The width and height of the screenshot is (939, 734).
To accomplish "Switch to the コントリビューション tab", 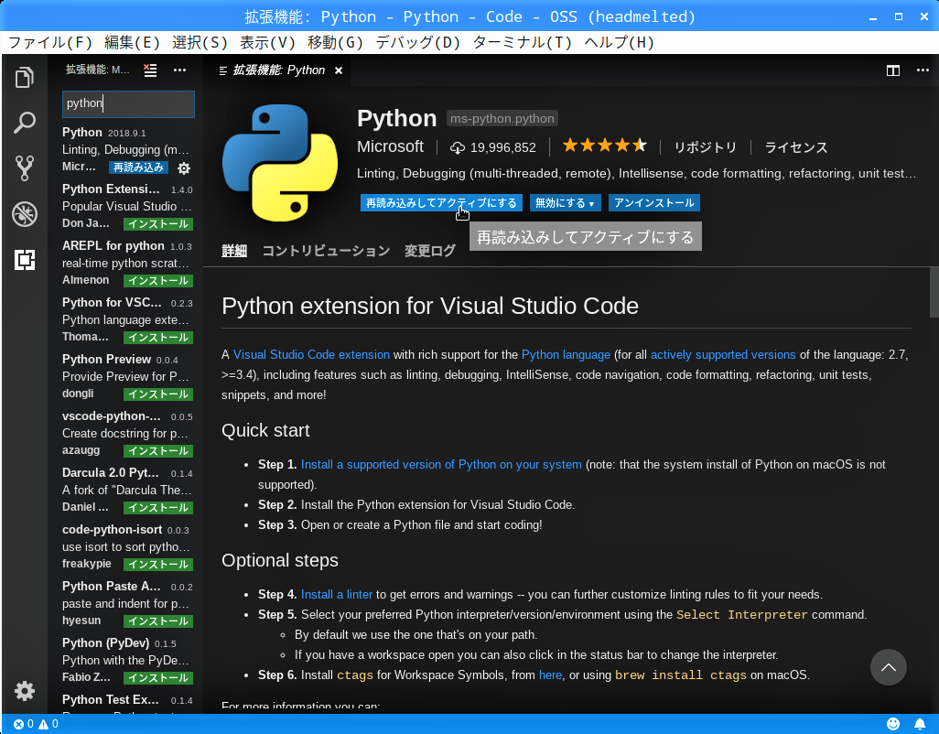I will pos(326,251).
